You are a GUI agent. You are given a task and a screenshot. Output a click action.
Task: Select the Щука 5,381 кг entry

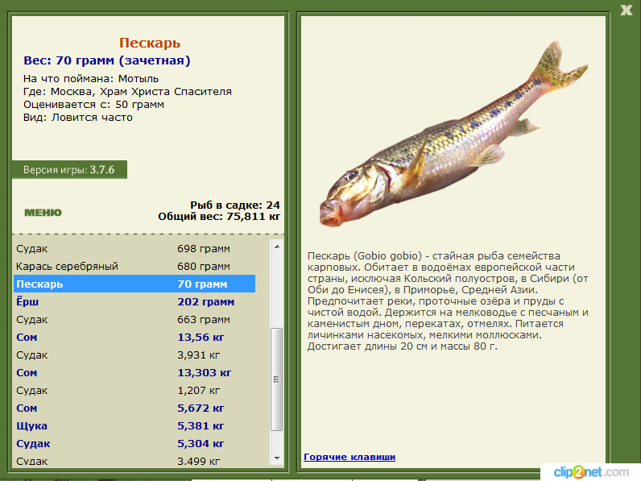pyautogui.click(x=134, y=425)
